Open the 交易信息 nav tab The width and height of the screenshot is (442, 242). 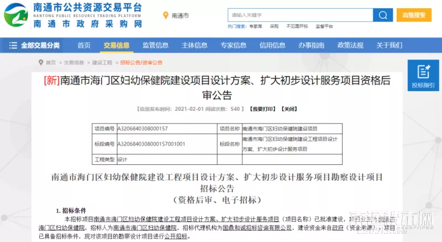pos(117,45)
